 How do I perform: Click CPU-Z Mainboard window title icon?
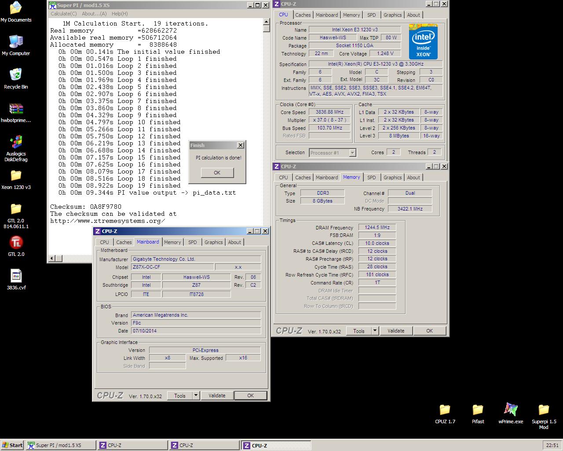(97, 231)
